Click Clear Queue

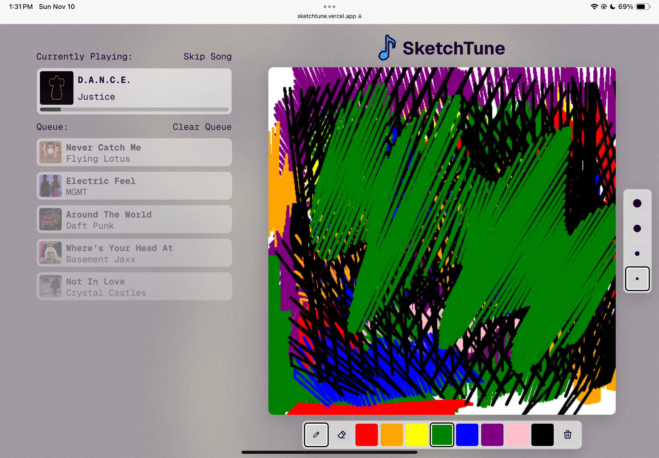pos(202,127)
